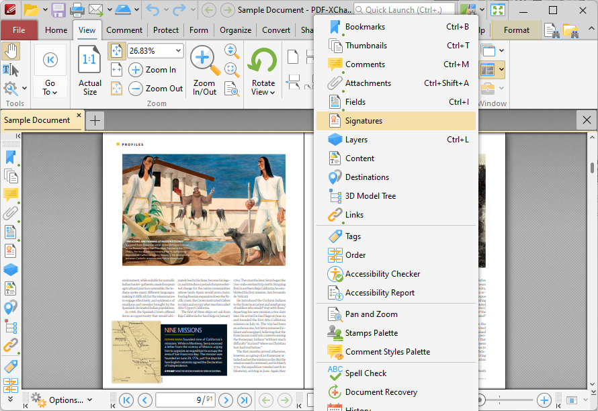
Task: Click the Signatures sidebar icon
Action: click(11, 251)
